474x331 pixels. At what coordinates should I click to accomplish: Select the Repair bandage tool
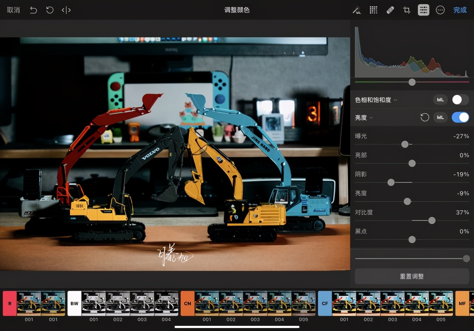pyautogui.click(x=390, y=10)
